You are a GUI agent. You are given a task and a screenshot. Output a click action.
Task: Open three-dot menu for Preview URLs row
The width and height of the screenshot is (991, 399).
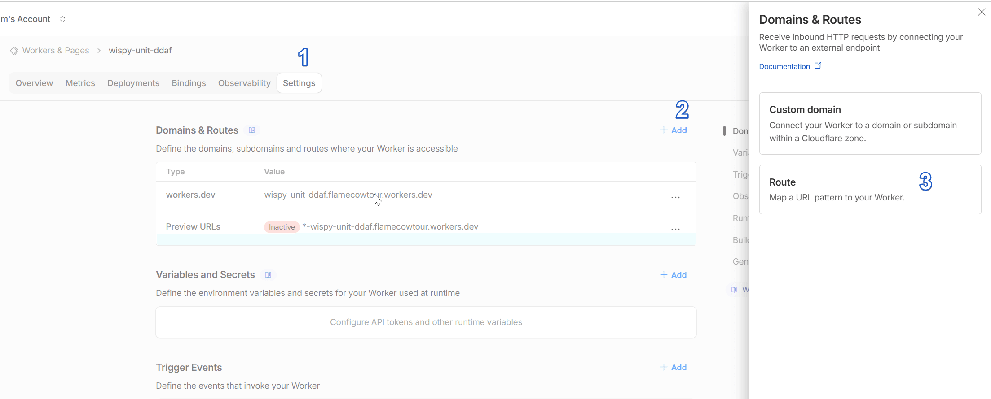tap(675, 229)
